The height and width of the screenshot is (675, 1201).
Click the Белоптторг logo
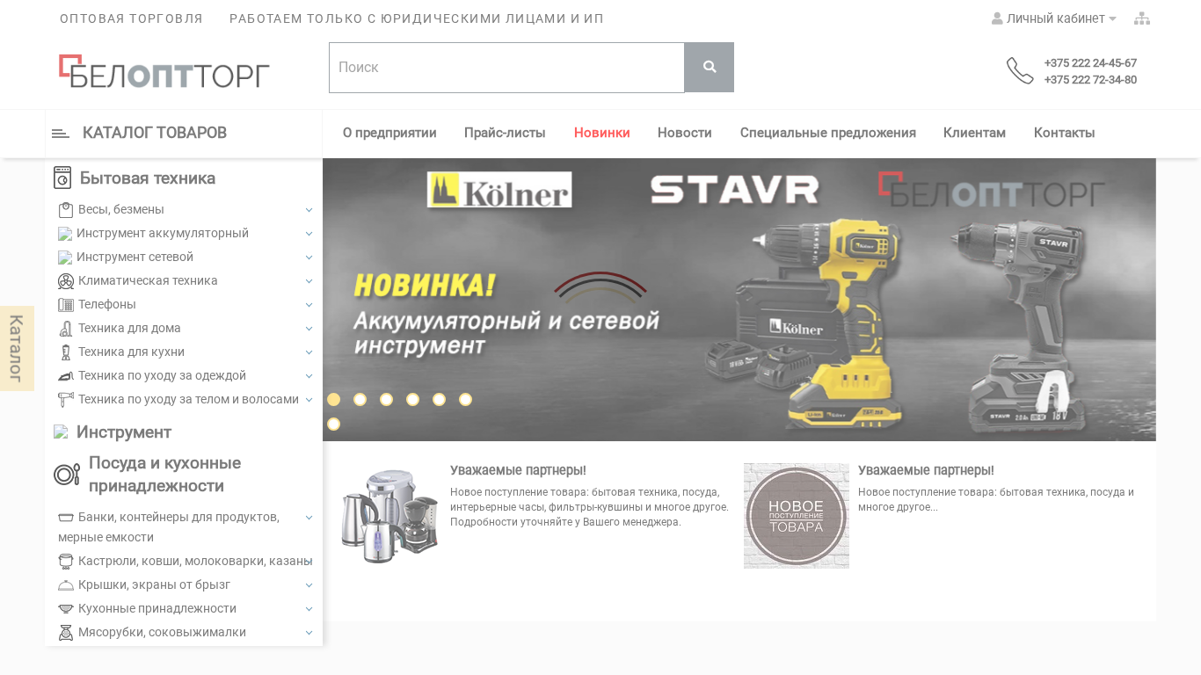164,71
